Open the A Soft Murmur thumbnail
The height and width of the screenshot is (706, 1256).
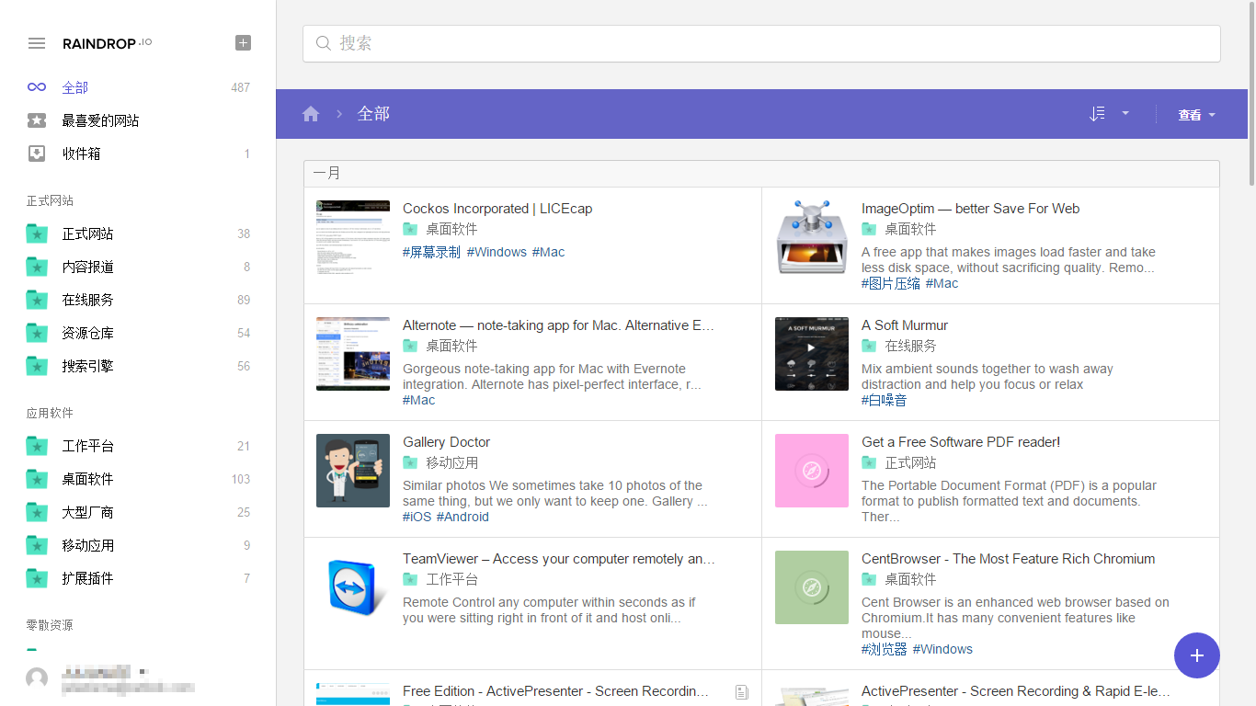pos(812,354)
